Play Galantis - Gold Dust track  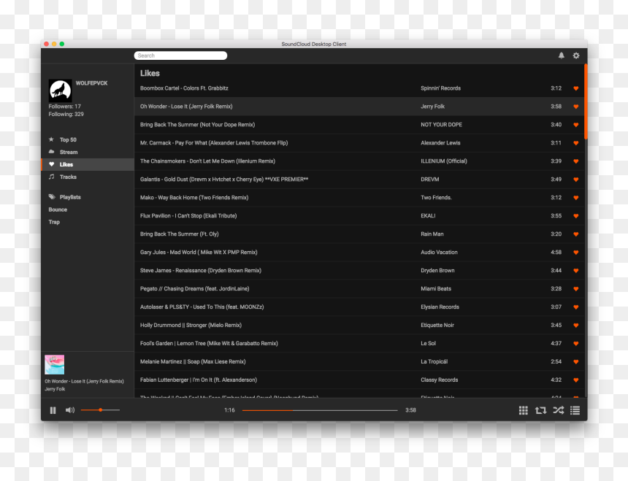coord(224,180)
